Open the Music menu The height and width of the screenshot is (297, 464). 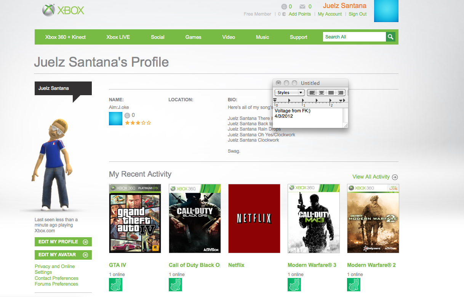tap(262, 37)
